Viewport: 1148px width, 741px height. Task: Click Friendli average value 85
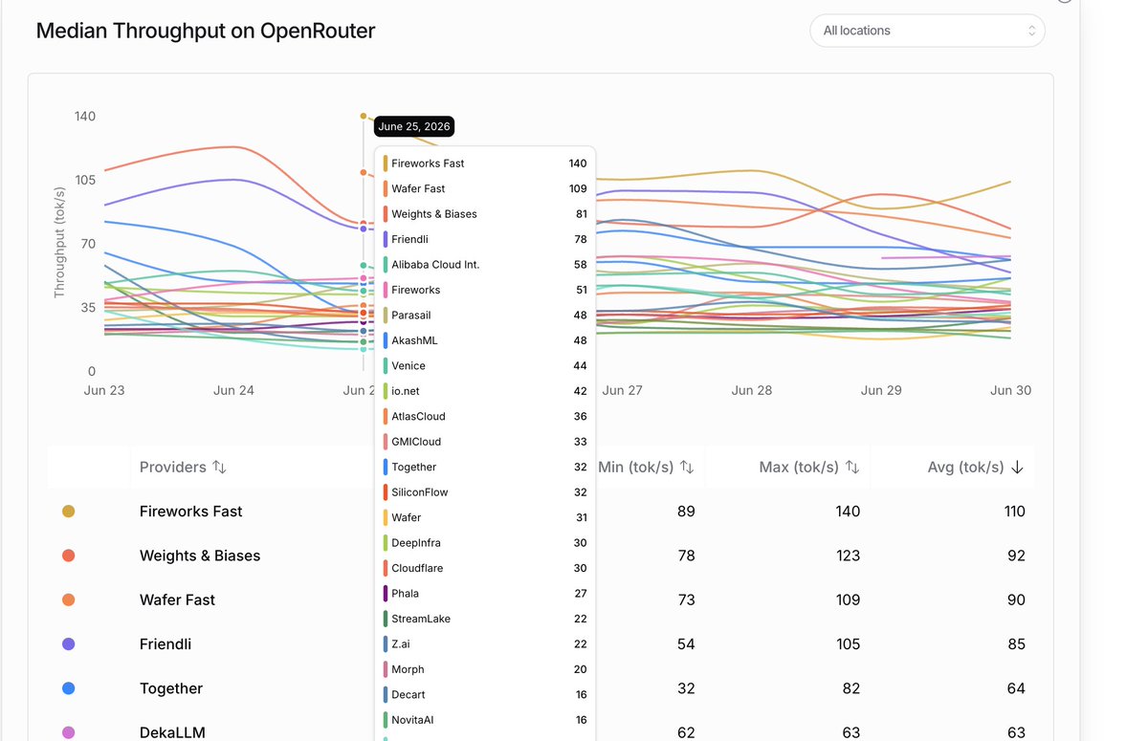click(x=1016, y=644)
